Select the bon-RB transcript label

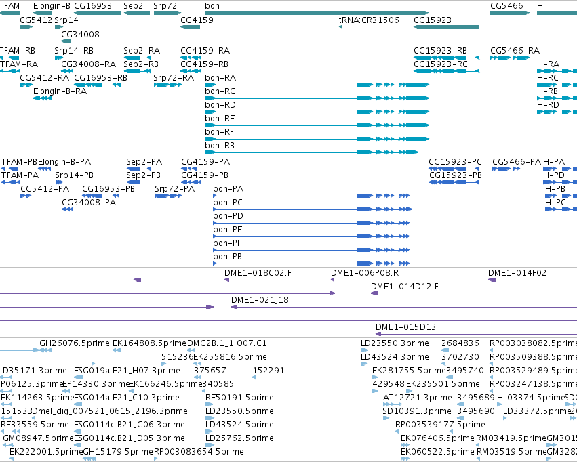point(220,146)
